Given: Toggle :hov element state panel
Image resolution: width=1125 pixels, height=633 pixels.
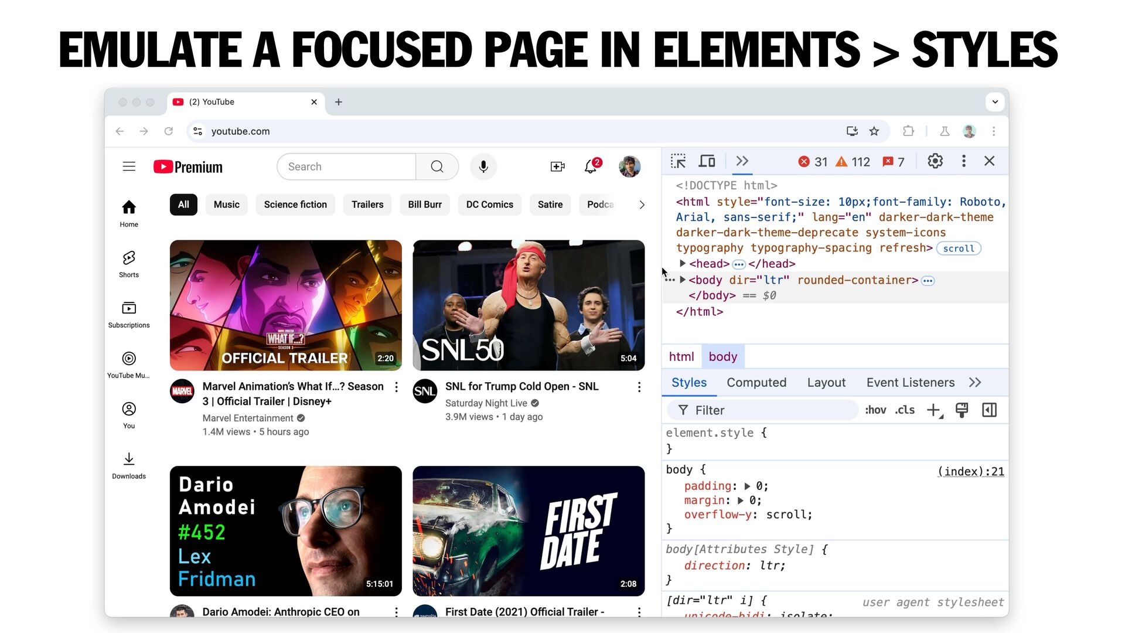Looking at the screenshot, I should [x=875, y=410].
